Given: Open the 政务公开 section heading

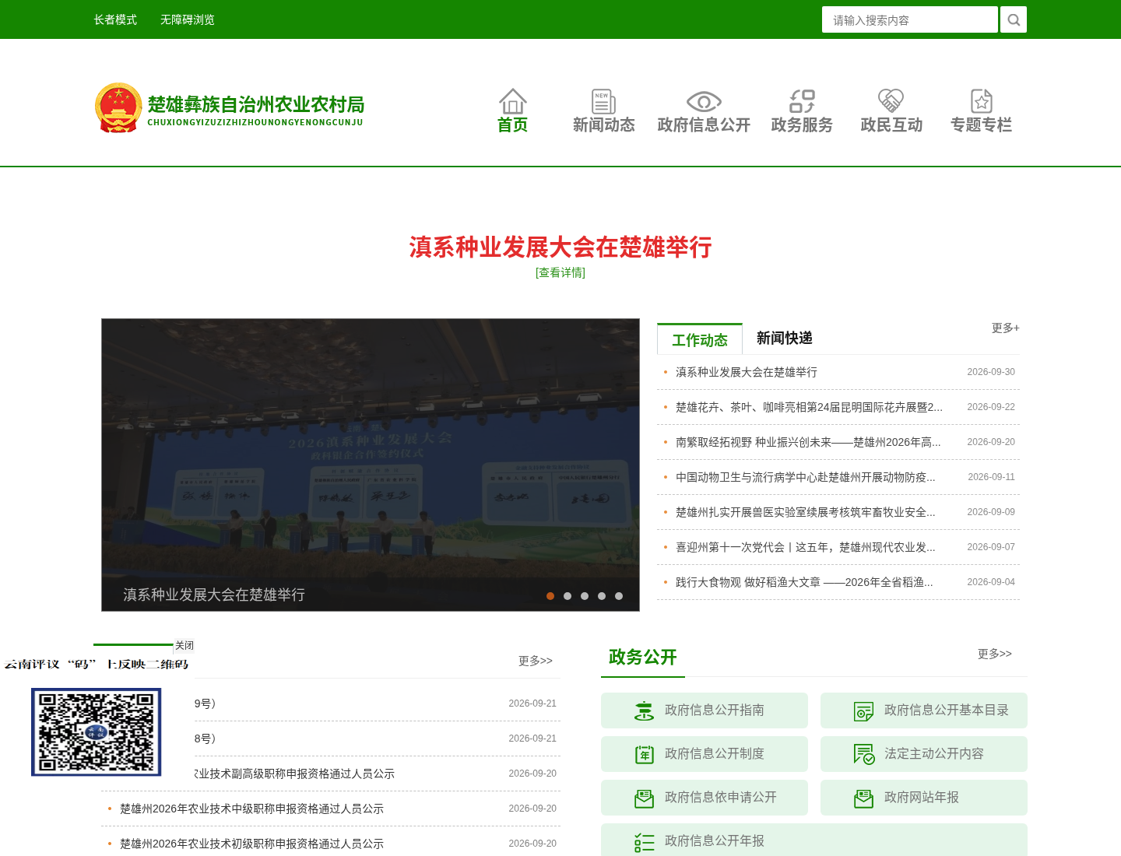Looking at the screenshot, I should pyautogui.click(x=643, y=657).
